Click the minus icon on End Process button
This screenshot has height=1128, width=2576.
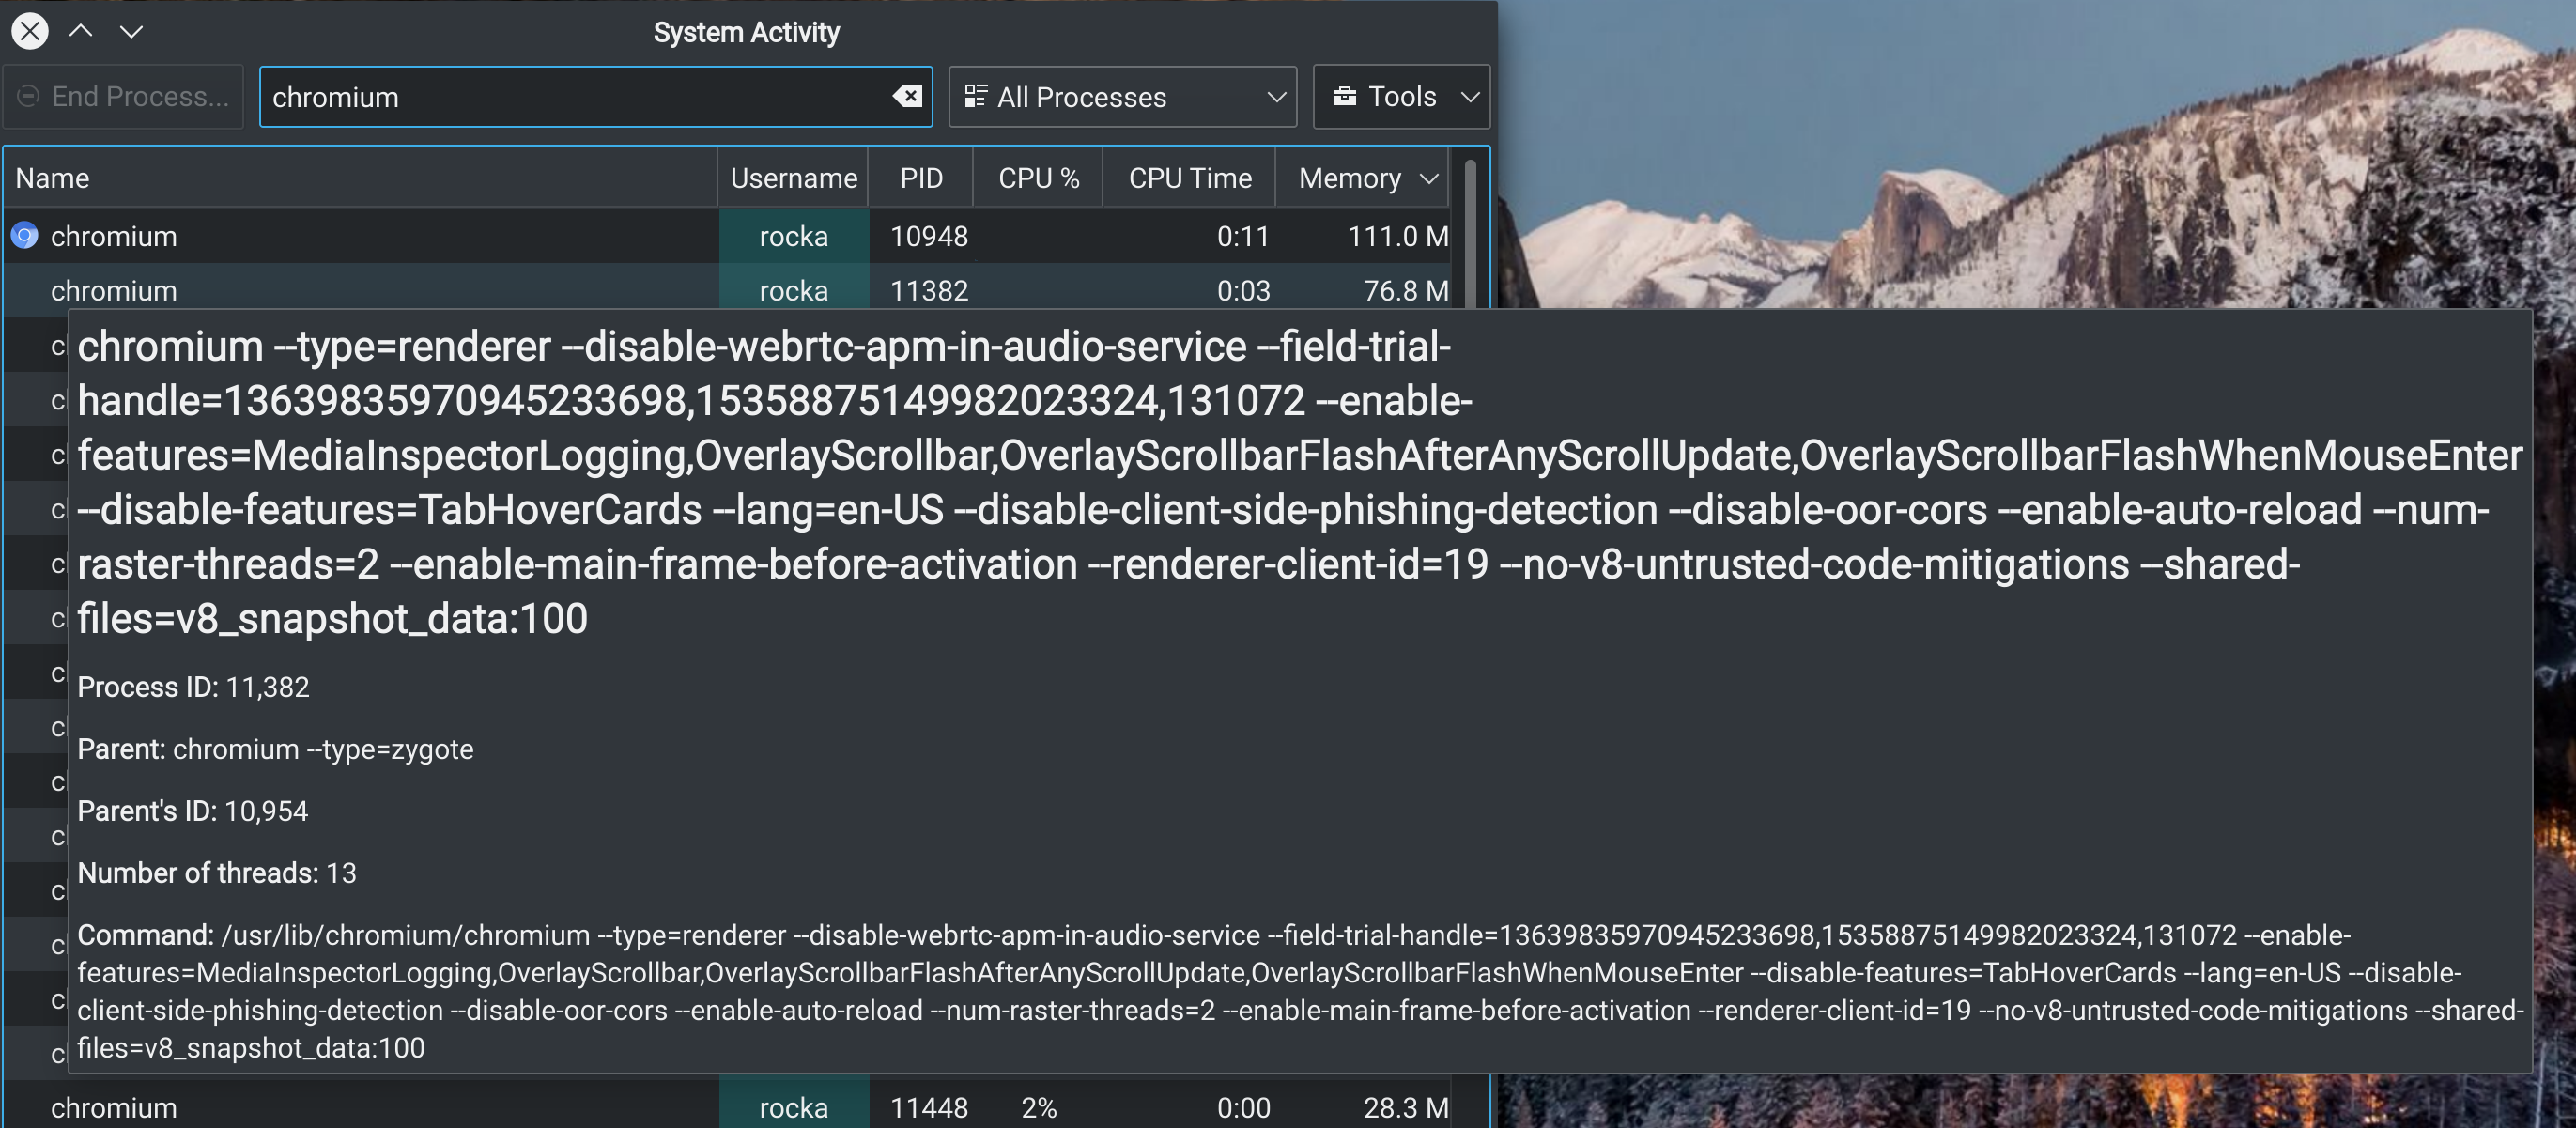click(27, 96)
